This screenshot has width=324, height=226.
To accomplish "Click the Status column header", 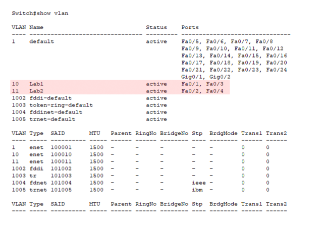I will click(156, 27).
